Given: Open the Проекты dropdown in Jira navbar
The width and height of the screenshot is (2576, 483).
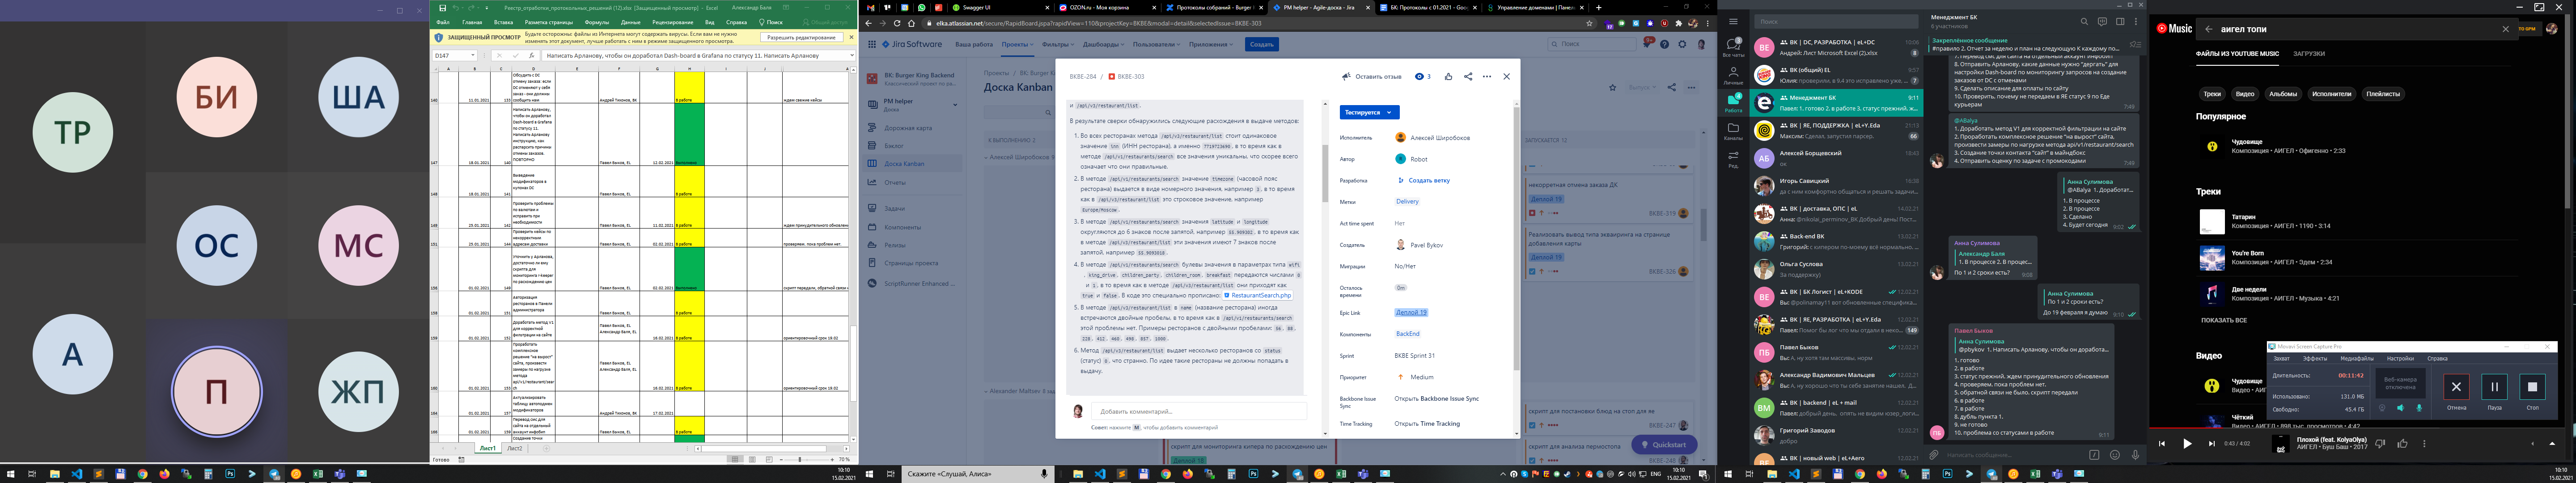Looking at the screenshot, I should coord(1016,44).
